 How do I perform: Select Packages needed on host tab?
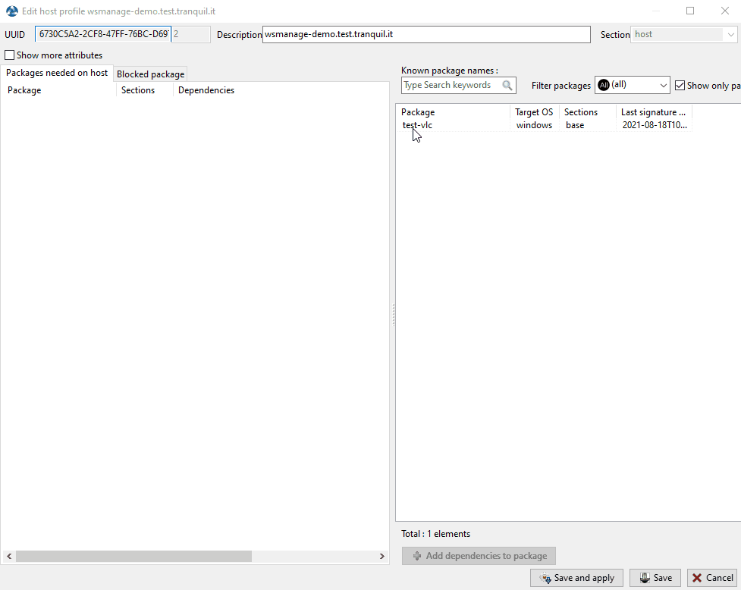(57, 73)
